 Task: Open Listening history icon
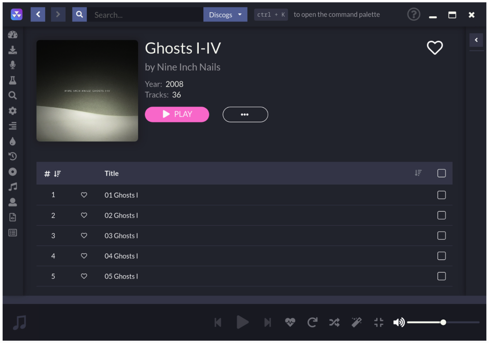point(13,156)
